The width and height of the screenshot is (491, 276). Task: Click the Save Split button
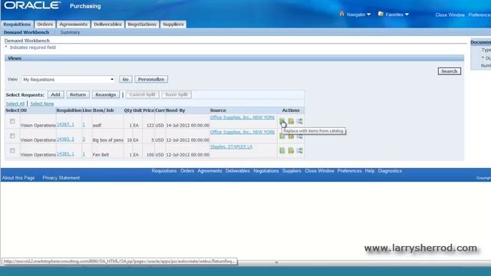(176, 94)
